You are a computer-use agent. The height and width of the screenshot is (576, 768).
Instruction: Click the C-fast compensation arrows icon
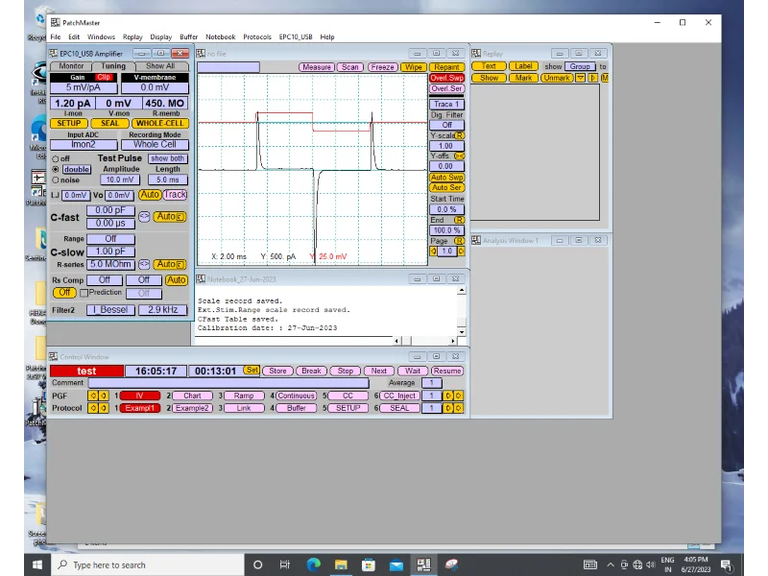144,216
